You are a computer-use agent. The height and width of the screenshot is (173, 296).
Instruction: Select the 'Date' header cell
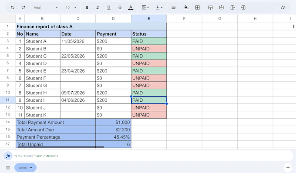(78, 34)
